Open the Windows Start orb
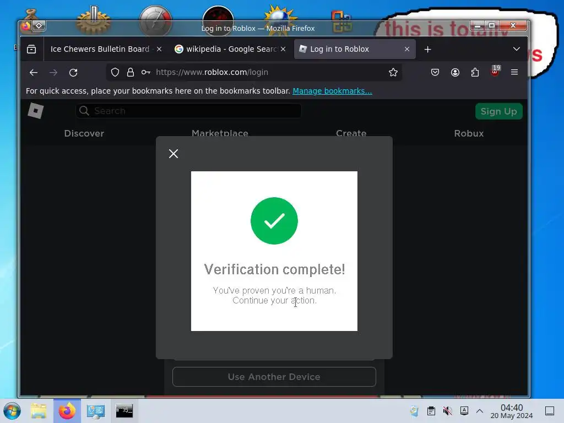Screen dimensions: 564x423 pyautogui.click(x=12, y=411)
